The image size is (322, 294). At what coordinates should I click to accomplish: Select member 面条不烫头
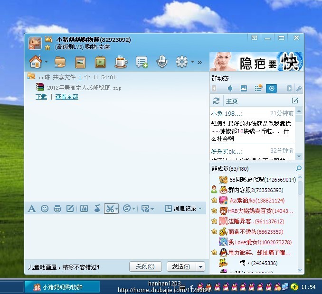tap(254, 232)
